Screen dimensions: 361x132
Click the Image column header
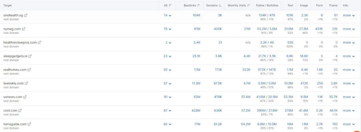click(x=304, y=6)
